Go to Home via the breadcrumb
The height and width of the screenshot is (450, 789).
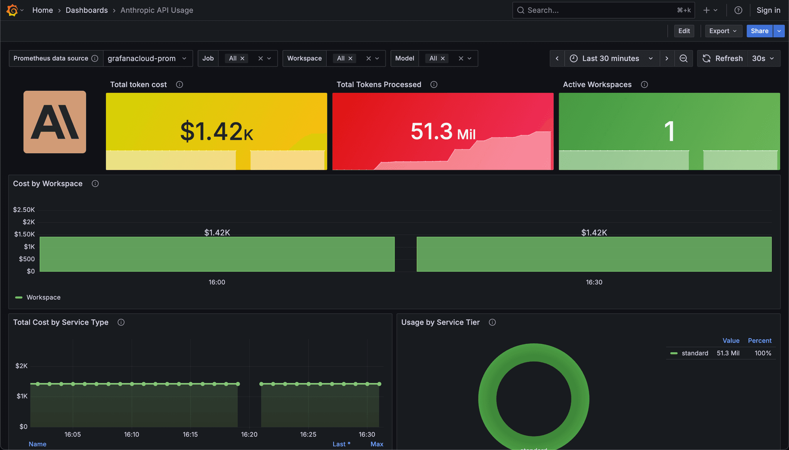point(42,10)
